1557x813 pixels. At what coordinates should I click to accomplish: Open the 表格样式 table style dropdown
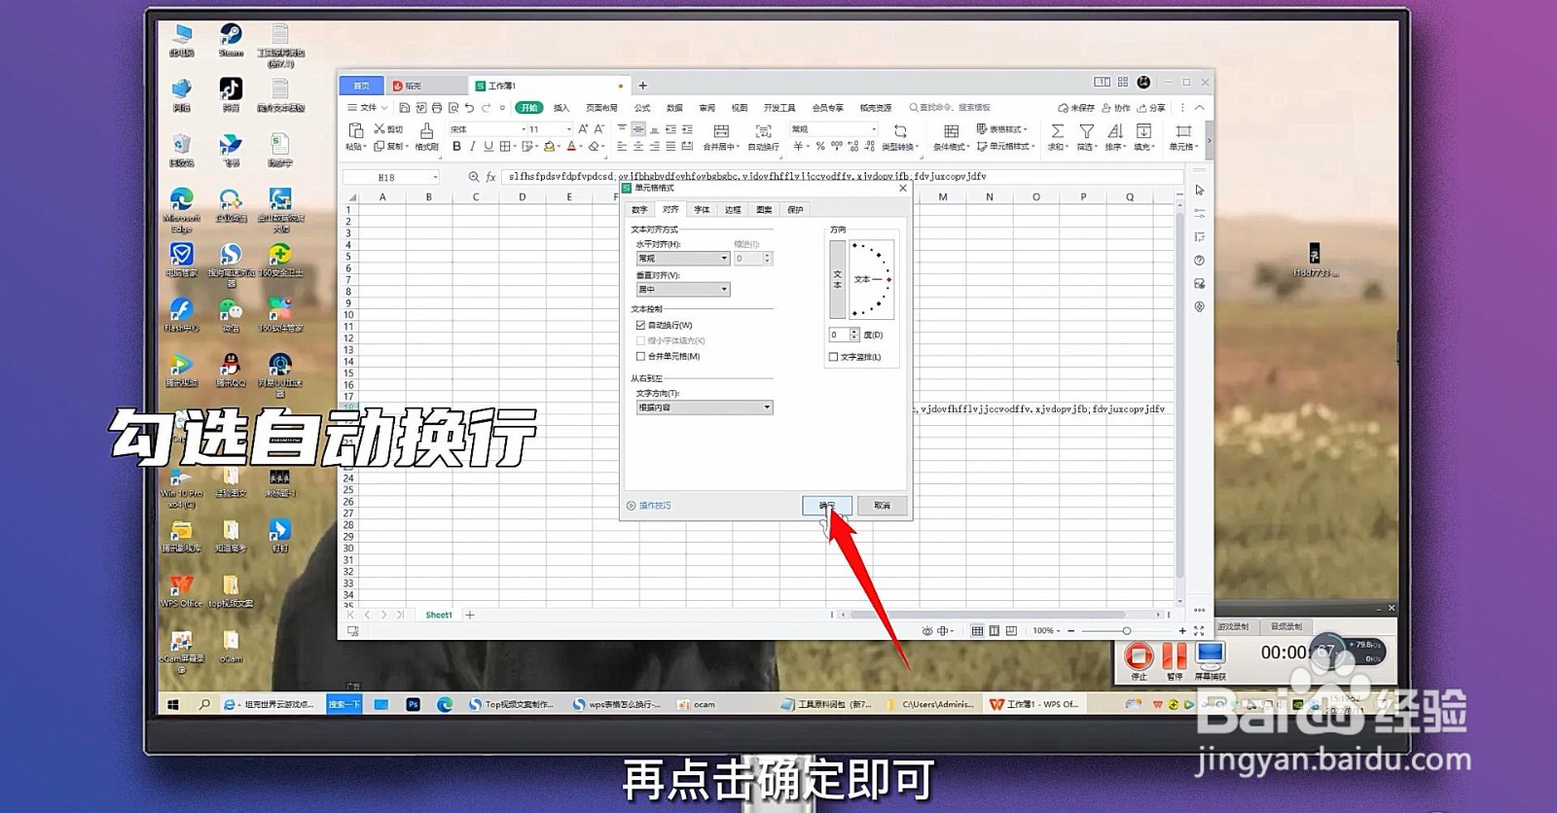click(1001, 129)
